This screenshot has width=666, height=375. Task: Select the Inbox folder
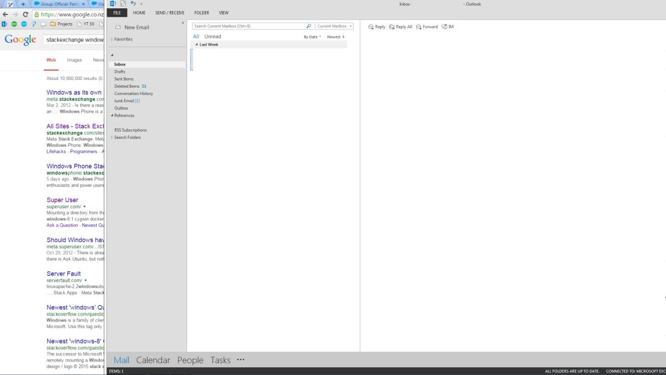click(147, 64)
